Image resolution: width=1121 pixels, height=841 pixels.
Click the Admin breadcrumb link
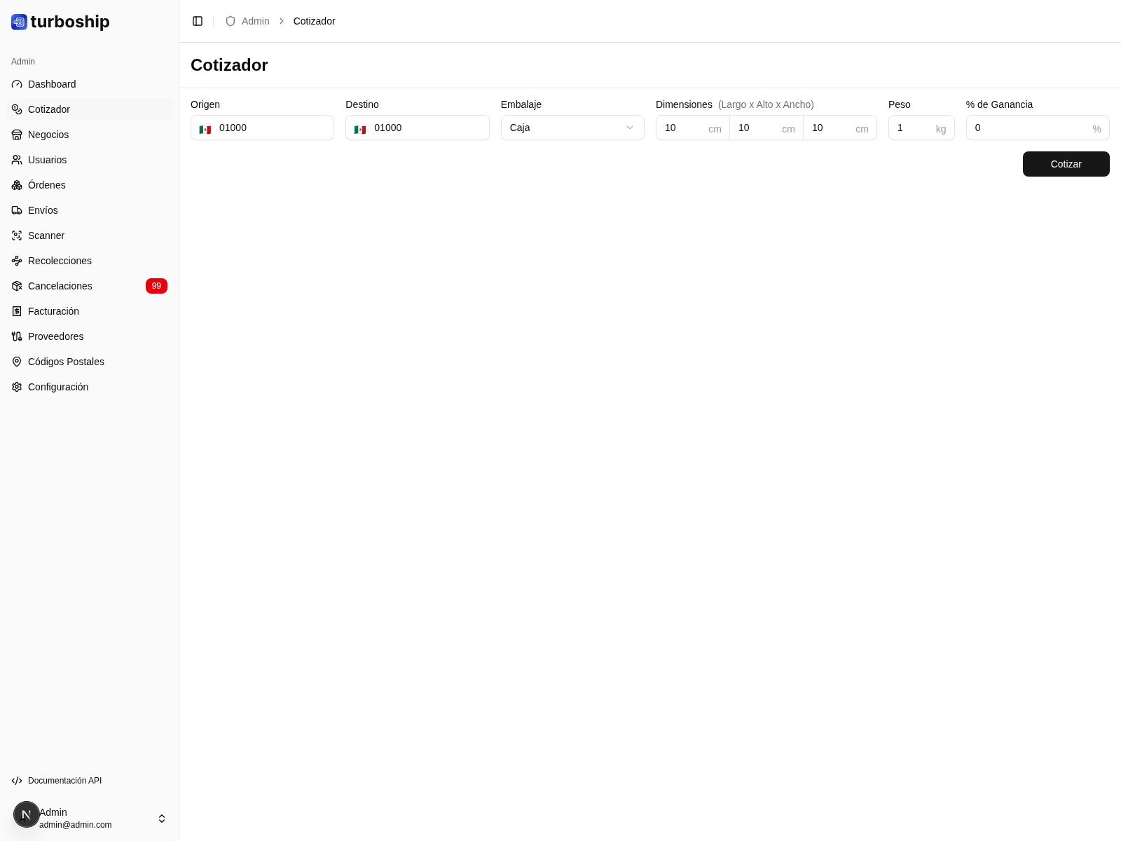(255, 21)
